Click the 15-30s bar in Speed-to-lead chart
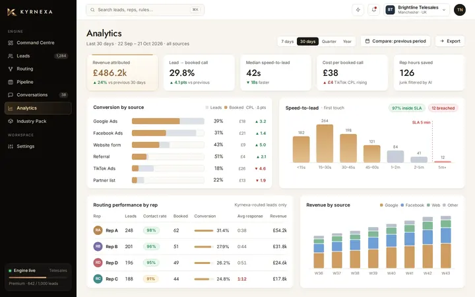 325,143
